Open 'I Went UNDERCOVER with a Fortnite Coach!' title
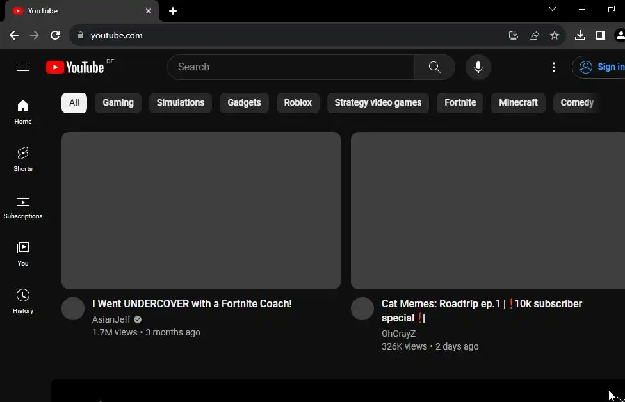625x402 pixels. point(191,303)
